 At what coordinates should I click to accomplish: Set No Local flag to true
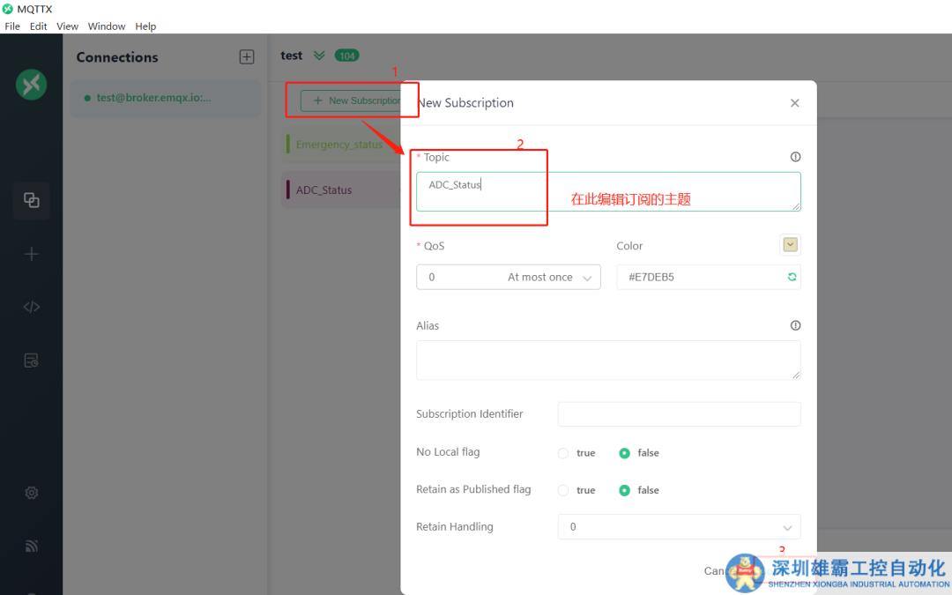(x=563, y=453)
